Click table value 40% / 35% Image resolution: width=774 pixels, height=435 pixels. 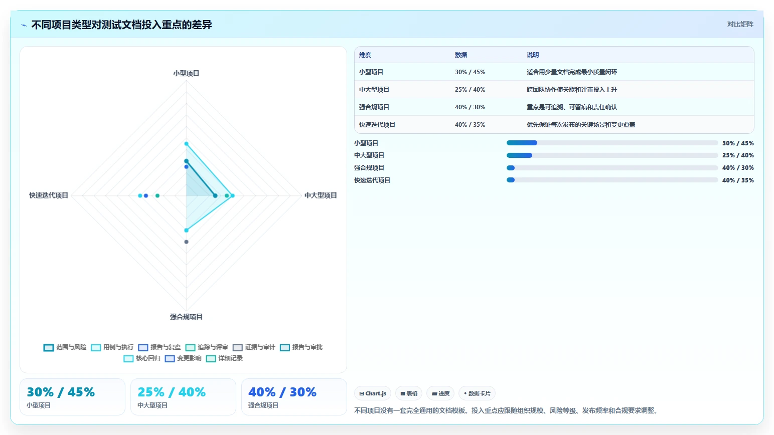(x=470, y=125)
